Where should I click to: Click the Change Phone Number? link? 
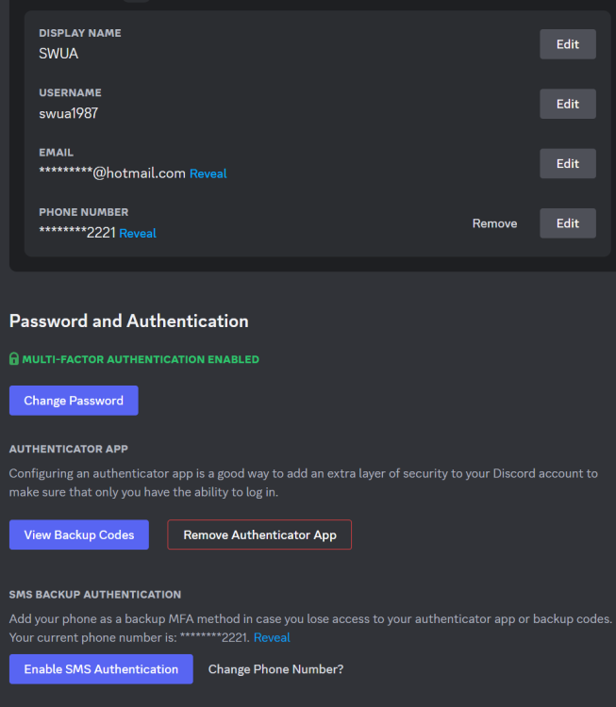[x=275, y=669]
